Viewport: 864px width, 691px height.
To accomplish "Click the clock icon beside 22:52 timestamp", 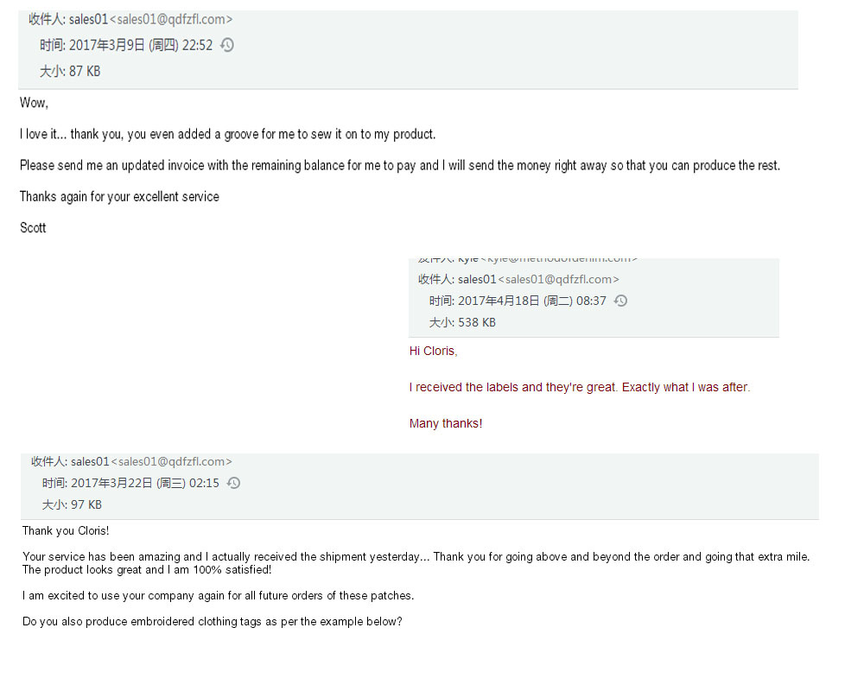I will point(227,45).
